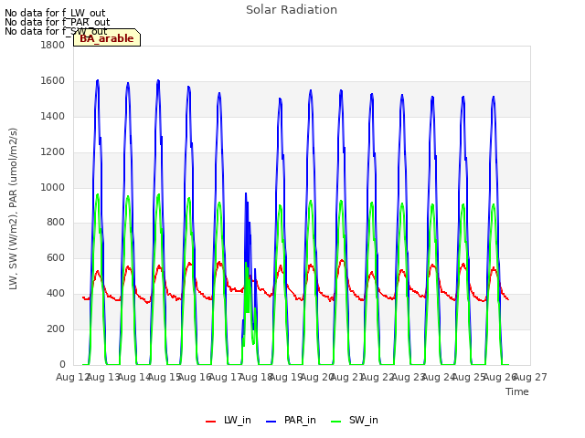Click the 1800 y-axis tick label

(52, 45)
